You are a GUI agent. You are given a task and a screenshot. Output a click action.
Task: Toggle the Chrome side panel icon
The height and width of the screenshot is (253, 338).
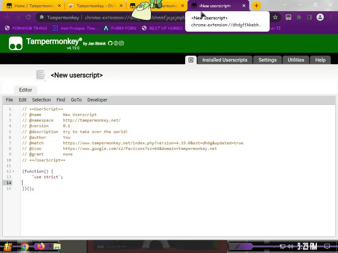point(310,17)
